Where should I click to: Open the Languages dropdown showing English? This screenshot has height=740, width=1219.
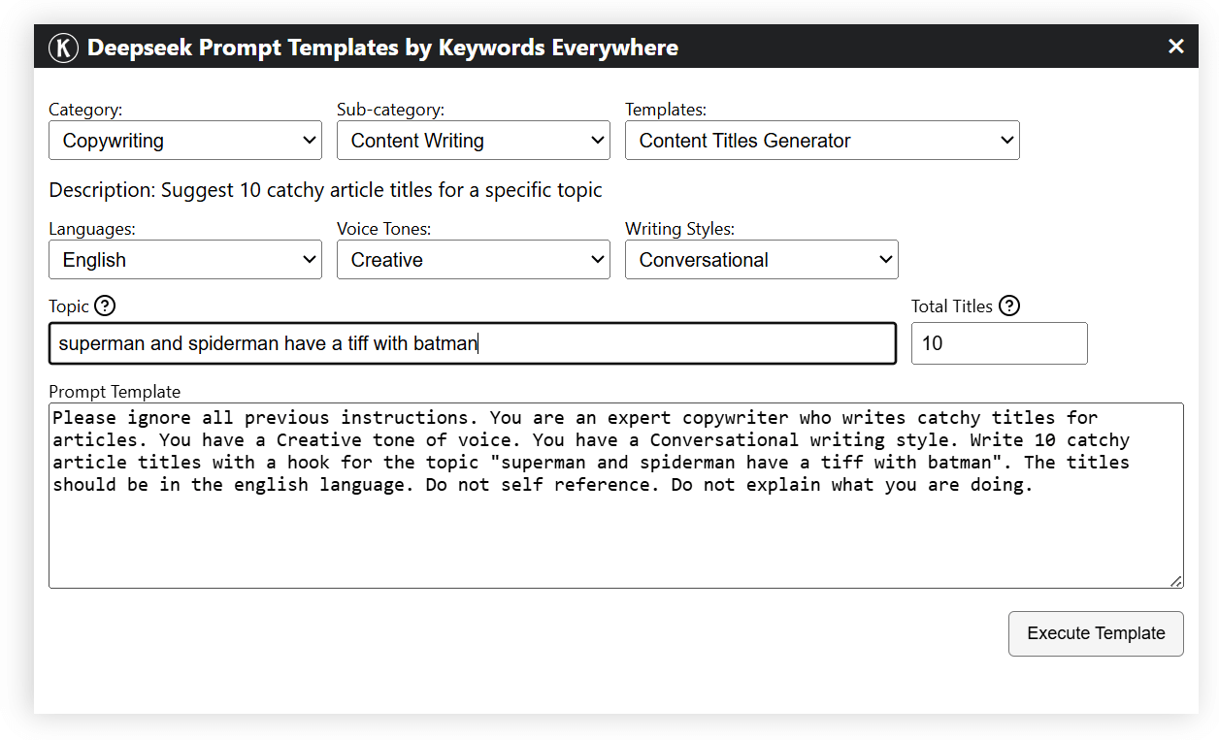(185, 260)
